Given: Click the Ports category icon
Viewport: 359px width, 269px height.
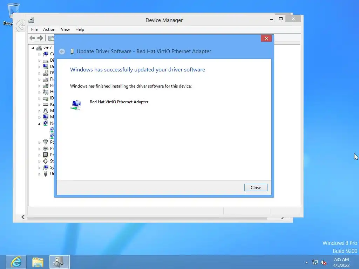Looking at the screenshot, I should coord(46,142).
